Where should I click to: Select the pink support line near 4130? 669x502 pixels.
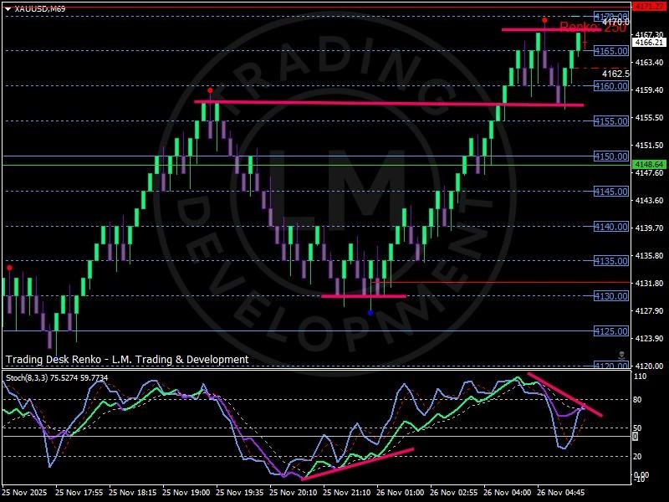click(363, 295)
